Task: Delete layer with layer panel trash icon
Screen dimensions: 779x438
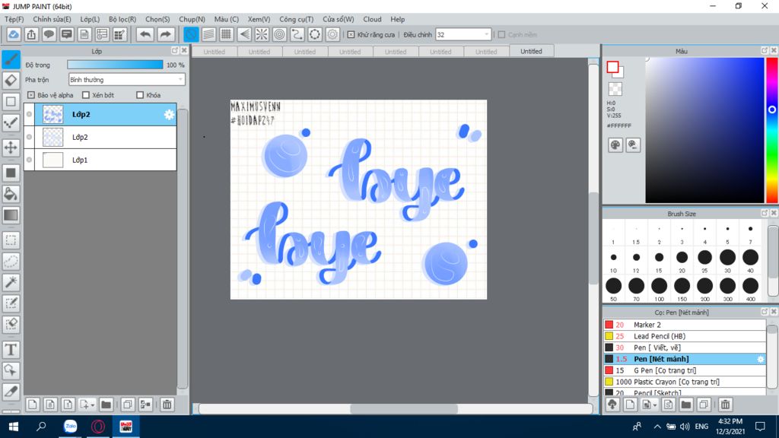Action: 167,405
